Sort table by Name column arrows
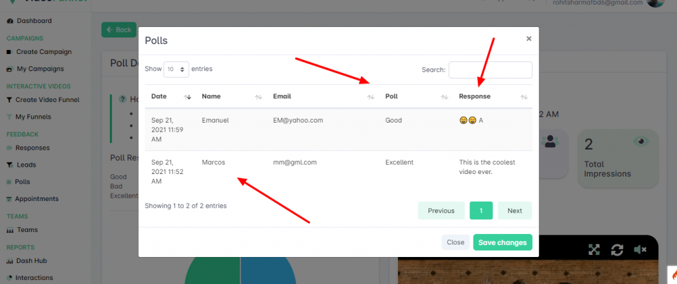Screen dimensions: 677x284 click(x=259, y=97)
